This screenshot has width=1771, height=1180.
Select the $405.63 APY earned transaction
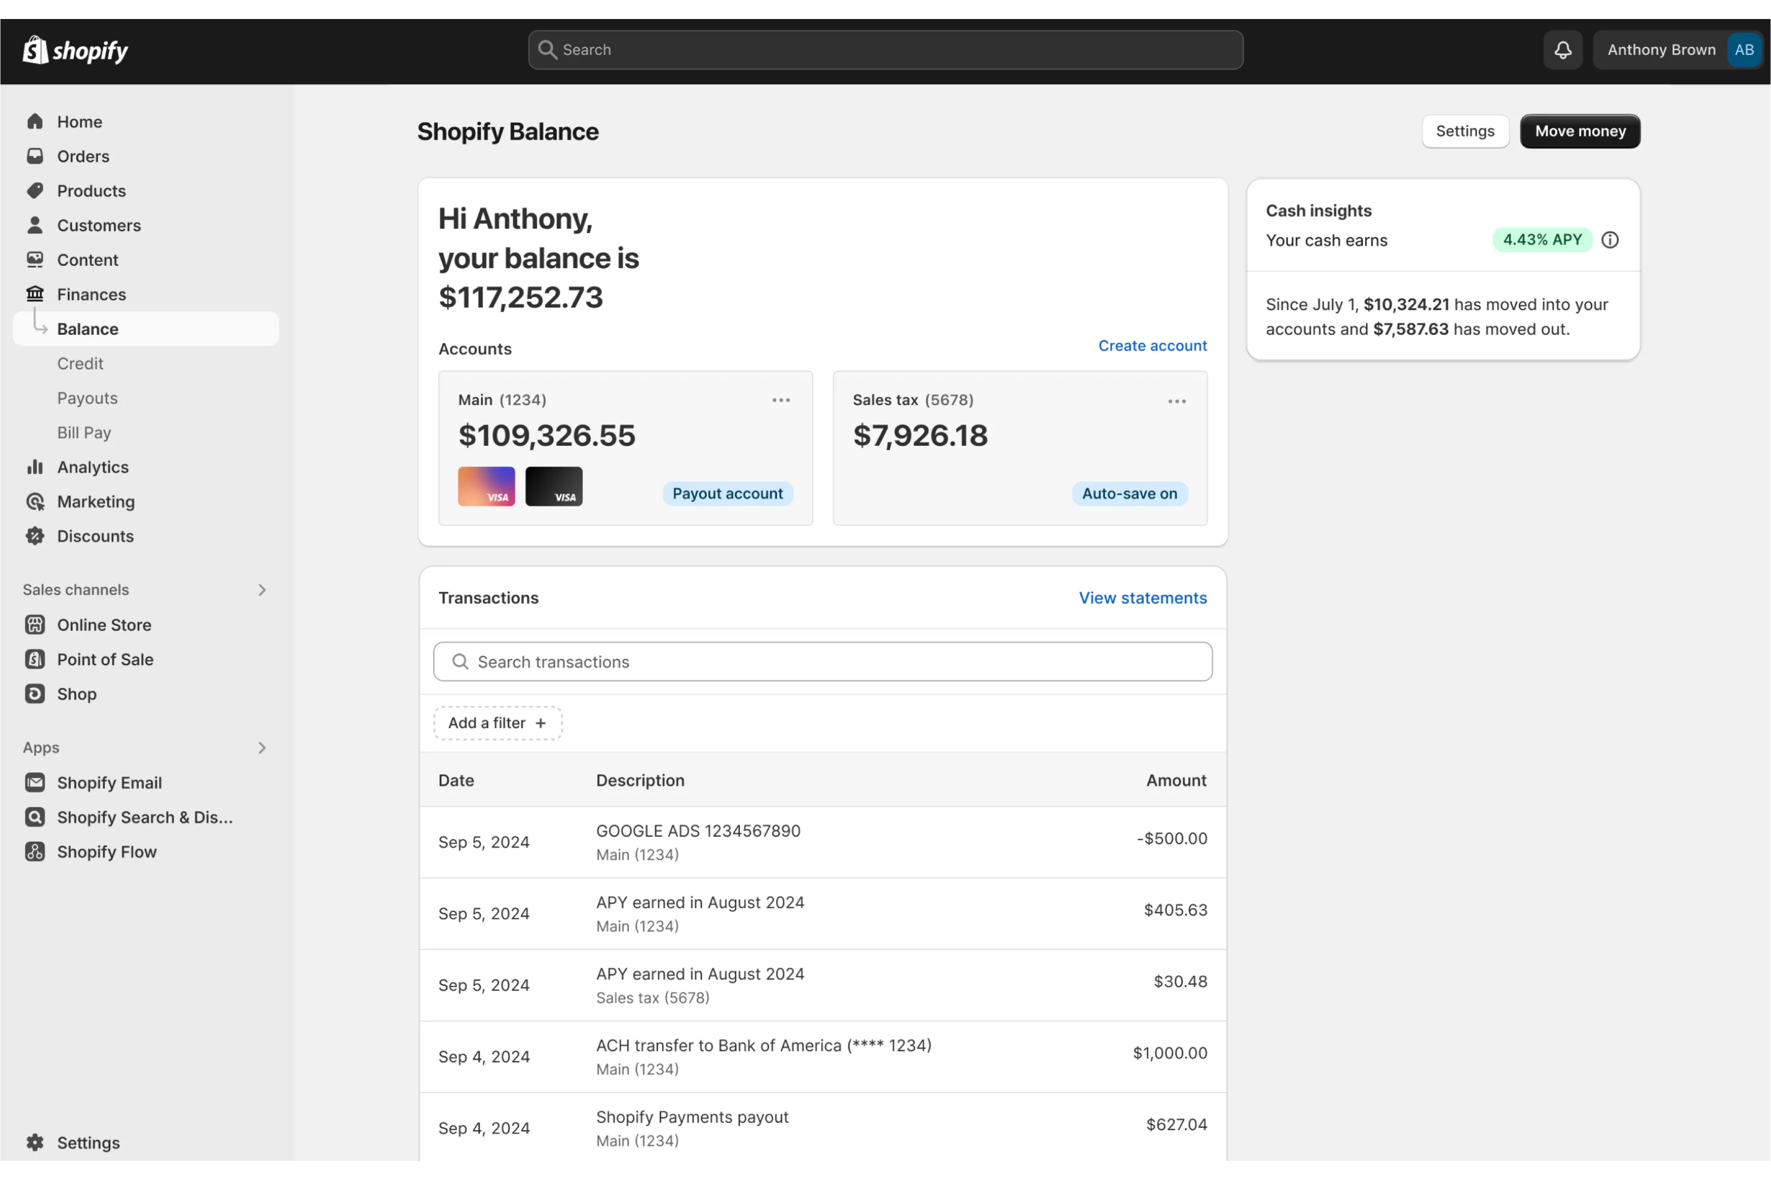pos(822,914)
